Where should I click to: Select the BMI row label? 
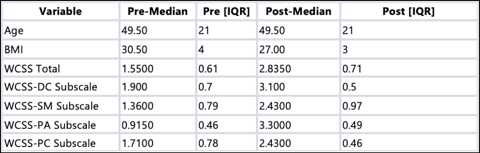point(12,50)
